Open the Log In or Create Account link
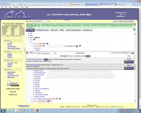The height and width of the screenshot is (113, 141). pos(123,21)
